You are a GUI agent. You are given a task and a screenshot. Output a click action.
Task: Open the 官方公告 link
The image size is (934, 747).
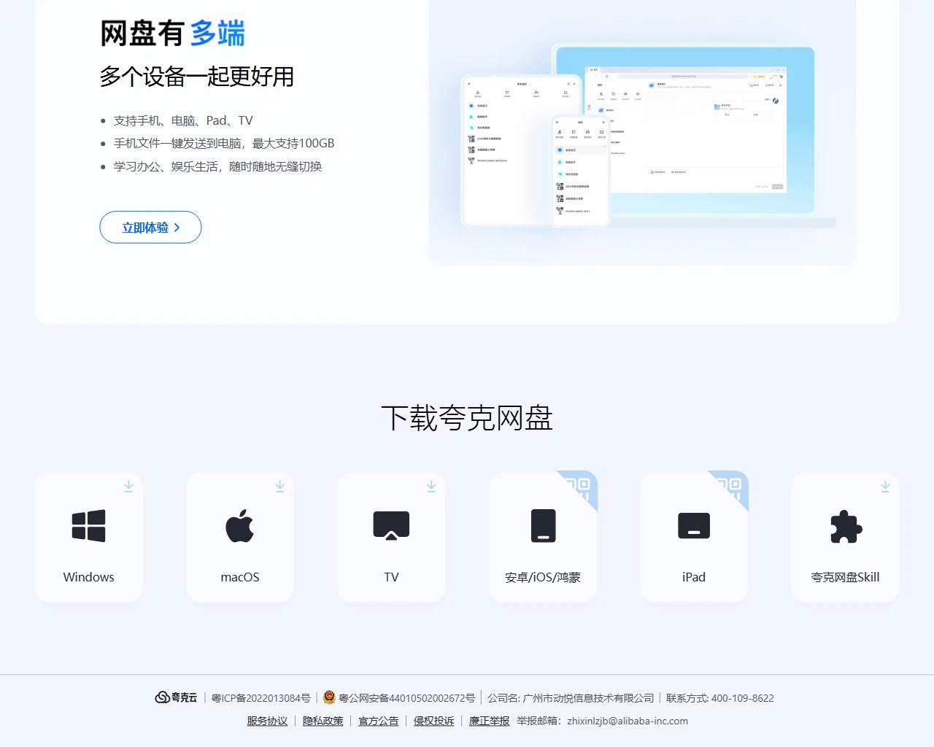tap(379, 721)
